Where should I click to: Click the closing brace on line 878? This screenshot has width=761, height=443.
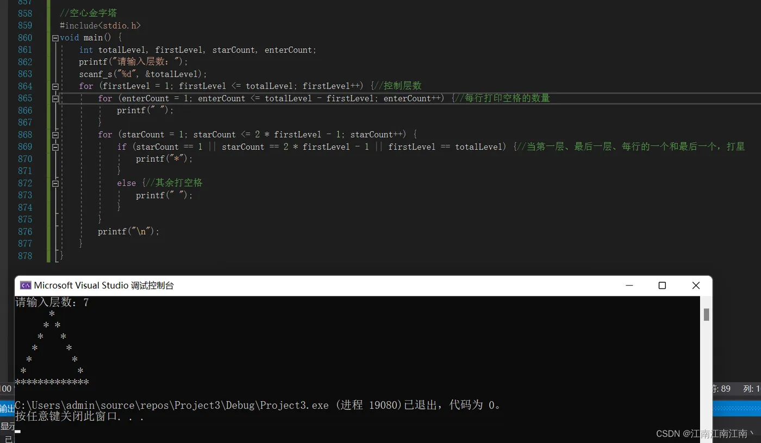62,256
